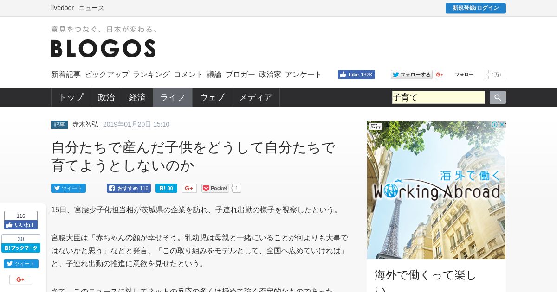Click Facebook おすすめ 116 button

click(x=129, y=188)
